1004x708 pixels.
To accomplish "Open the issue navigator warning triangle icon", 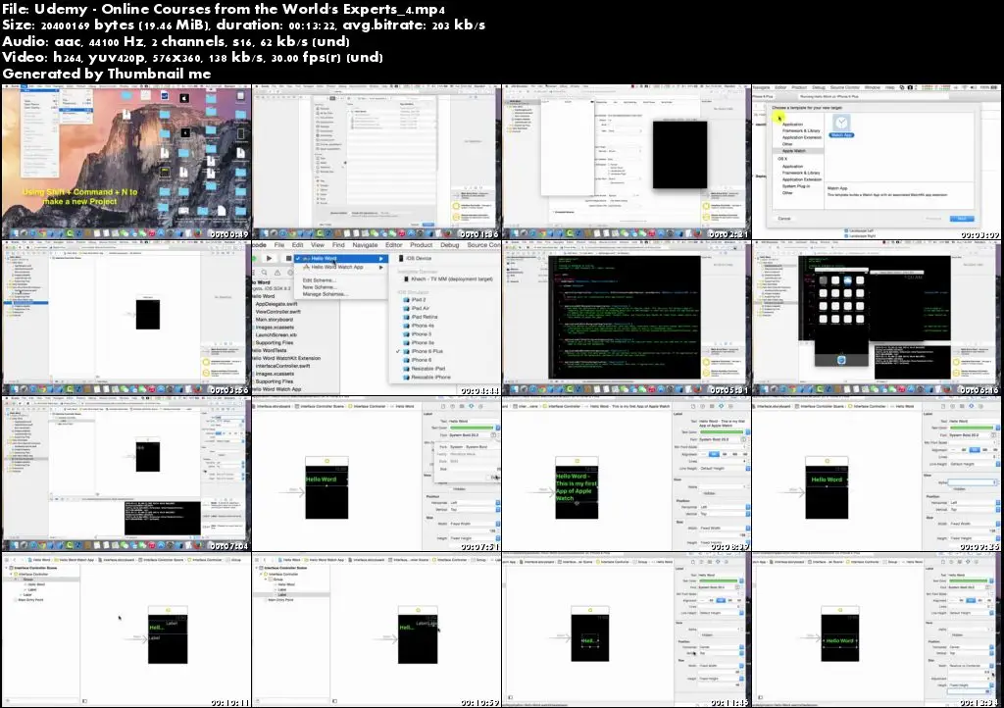I will (x=277, y=273).
